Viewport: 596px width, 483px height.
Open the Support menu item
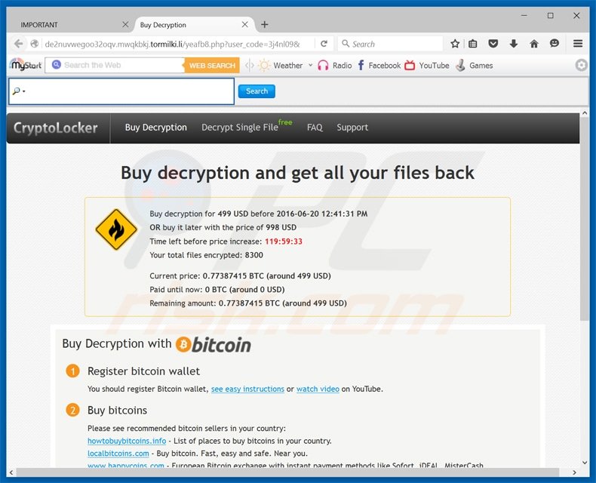352,128
